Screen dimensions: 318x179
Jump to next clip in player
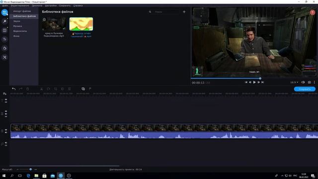263,82
